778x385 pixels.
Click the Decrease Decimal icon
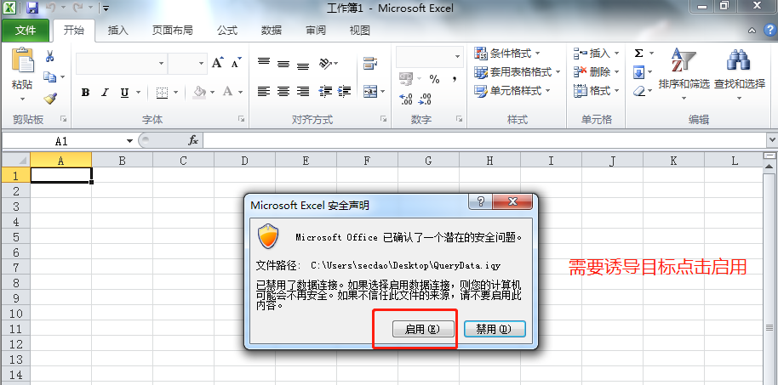tap(425, 99)
